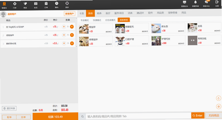Switch to the 测试91 category tab
The image size is (222, 120).
140,13
